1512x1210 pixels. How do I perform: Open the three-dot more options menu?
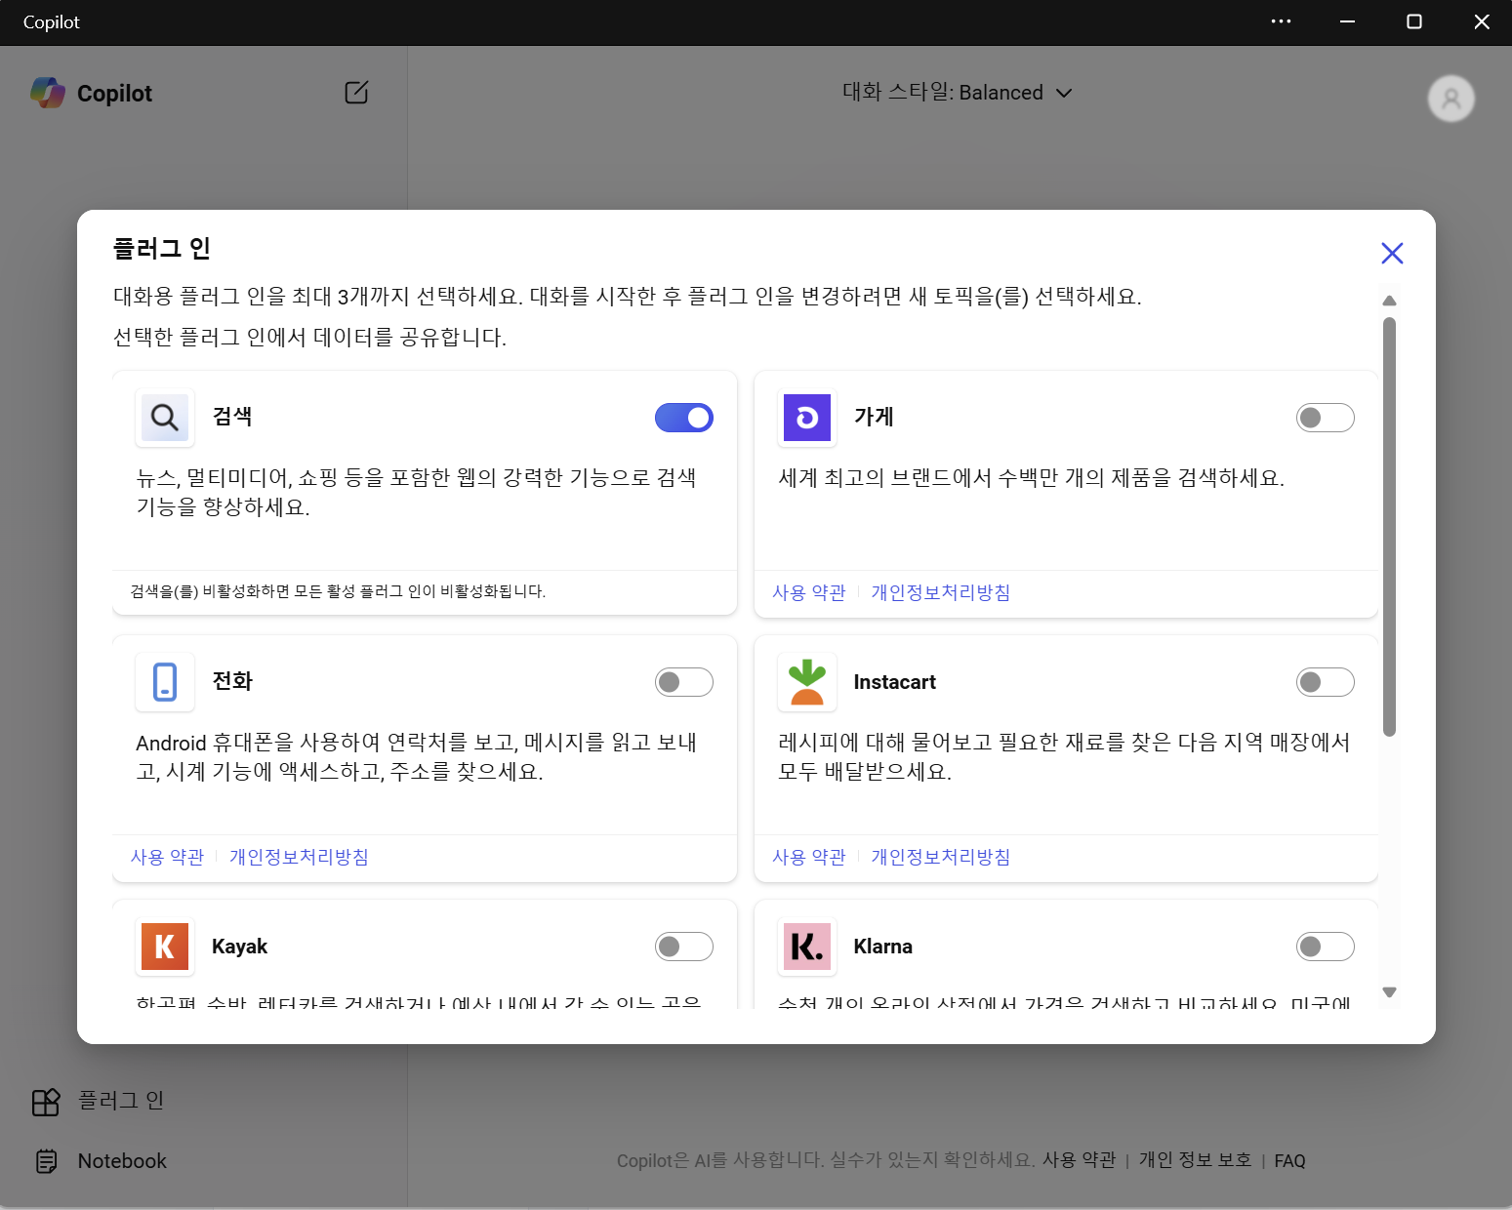pos(1281,21)
